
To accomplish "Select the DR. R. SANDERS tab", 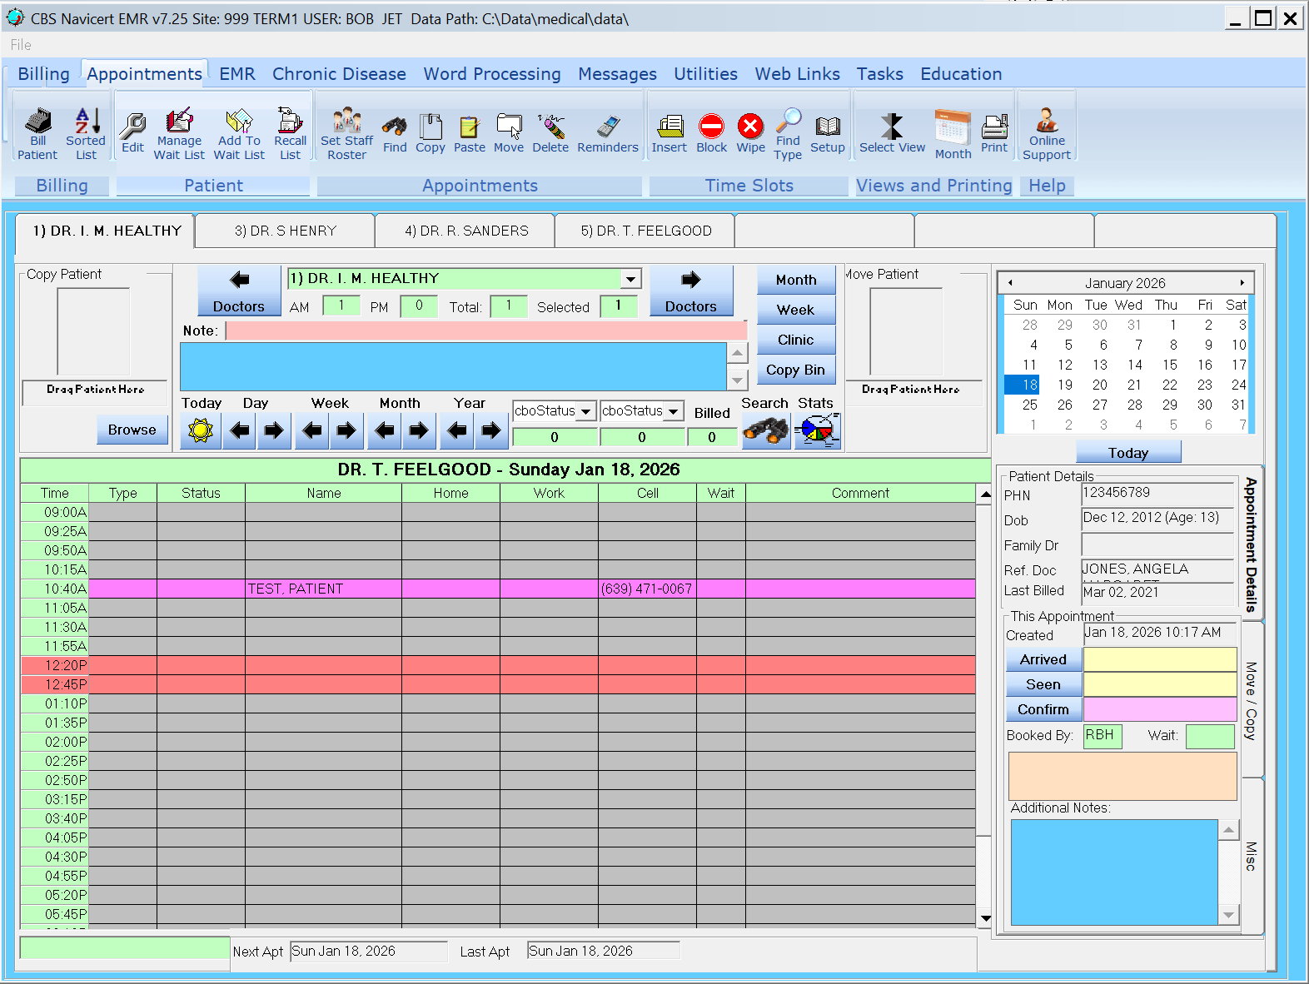I will coord(466,231).
